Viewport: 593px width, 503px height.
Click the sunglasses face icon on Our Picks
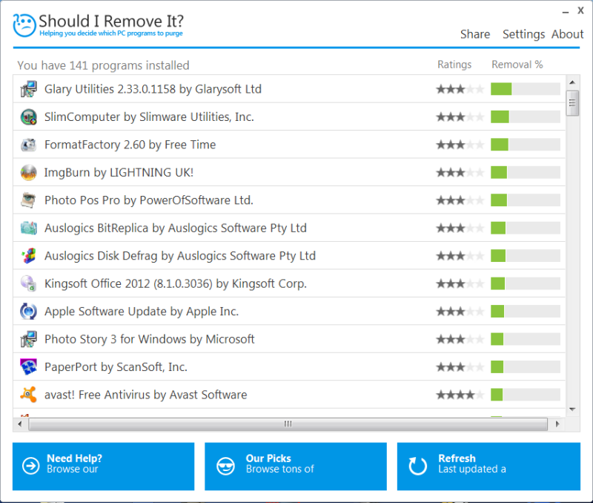[225, 465]
